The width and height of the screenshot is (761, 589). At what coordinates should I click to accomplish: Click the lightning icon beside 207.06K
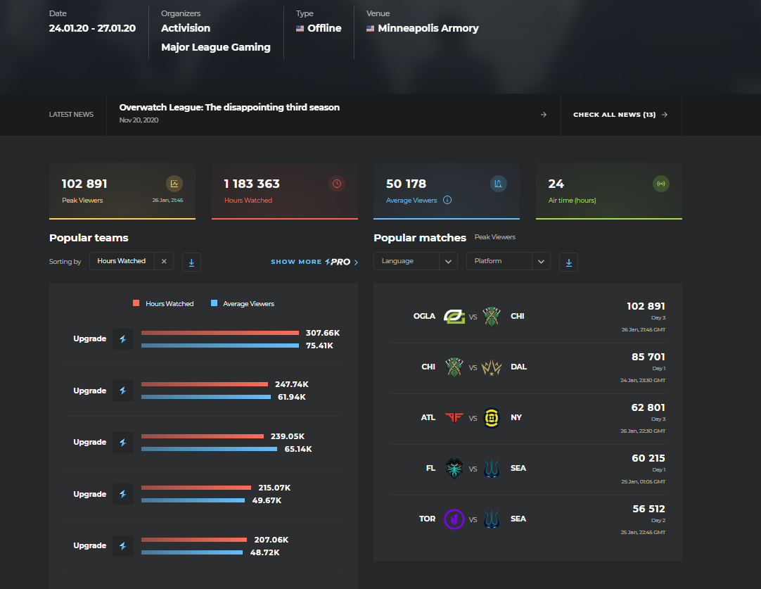click(x=123, y=546)
